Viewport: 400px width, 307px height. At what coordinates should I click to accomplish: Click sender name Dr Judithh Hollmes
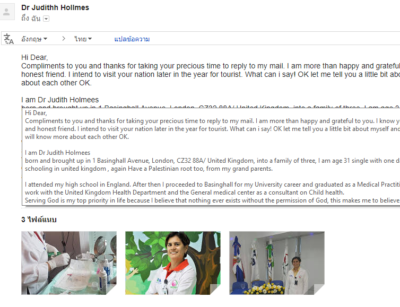coord(55,7)
